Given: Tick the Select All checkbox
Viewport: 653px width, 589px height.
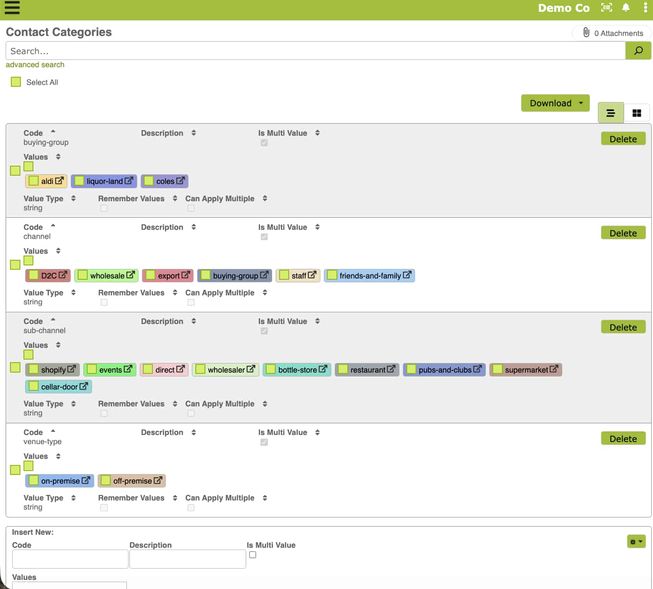Looking at the screenshot, I should click(16, 82).
